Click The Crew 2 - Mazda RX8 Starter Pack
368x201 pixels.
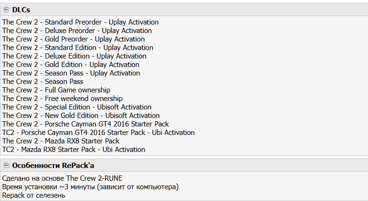61,141
